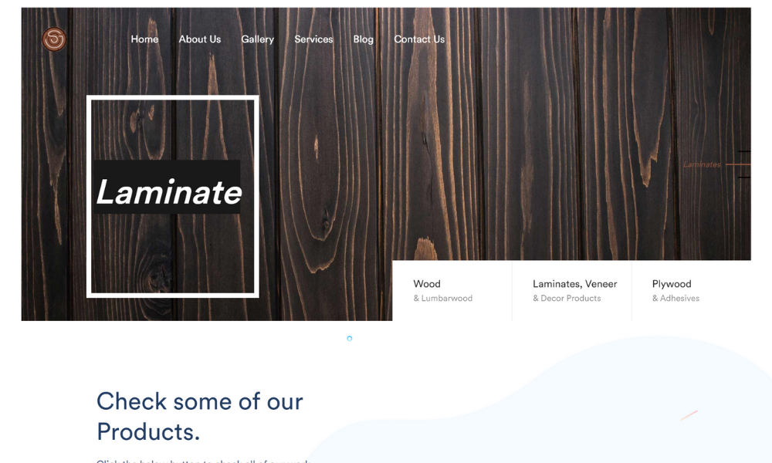Screen dimensions: 772x463
Task: Click the round wood-ring site logo
Action: click(54, 39)
